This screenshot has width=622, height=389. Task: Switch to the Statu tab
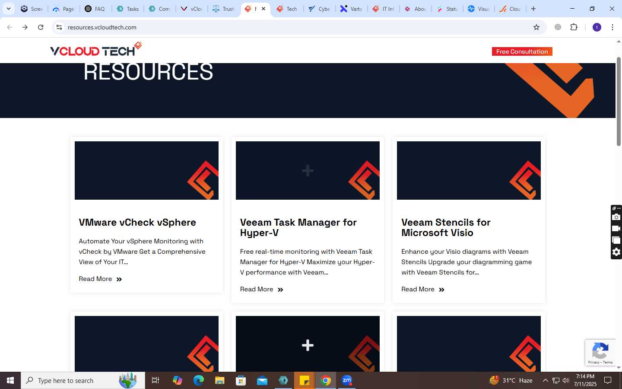[x=447, y=9]
